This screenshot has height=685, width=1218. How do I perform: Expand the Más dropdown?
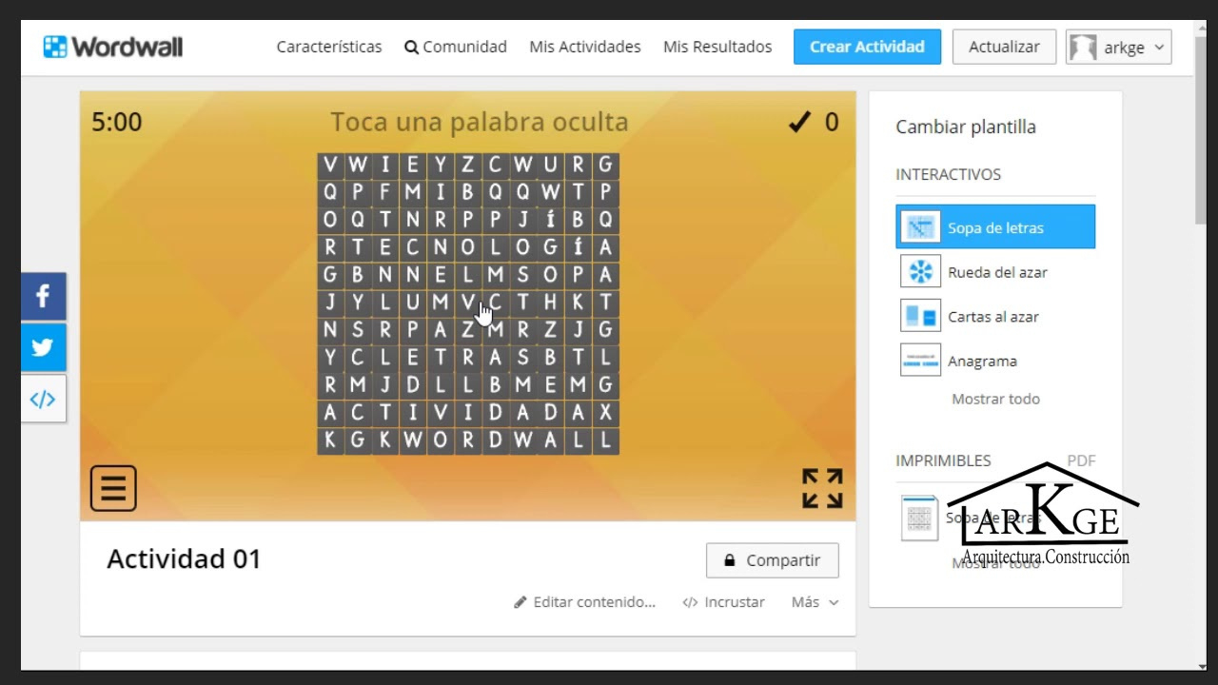tap(815, 602)
